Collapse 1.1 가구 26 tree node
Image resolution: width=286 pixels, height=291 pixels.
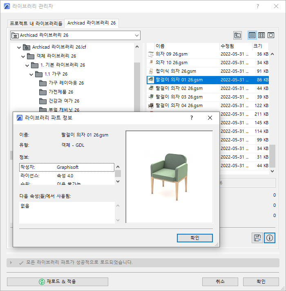(31, 74)
